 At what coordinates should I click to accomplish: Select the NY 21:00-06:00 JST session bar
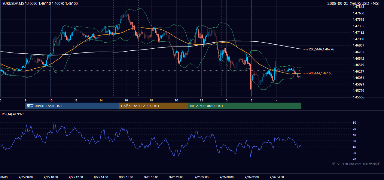245,106
